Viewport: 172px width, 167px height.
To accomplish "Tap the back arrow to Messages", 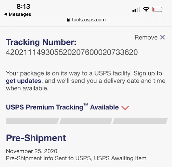I will (6, 14).
